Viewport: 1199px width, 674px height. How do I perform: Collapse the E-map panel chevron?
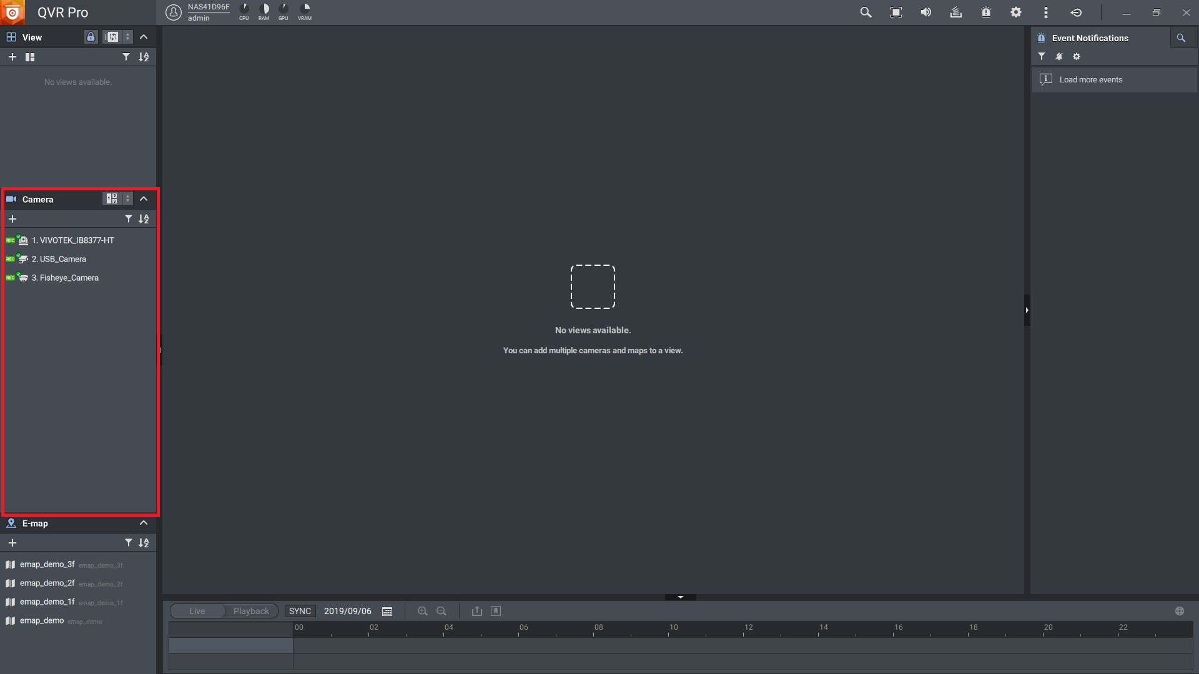[144, 523]
